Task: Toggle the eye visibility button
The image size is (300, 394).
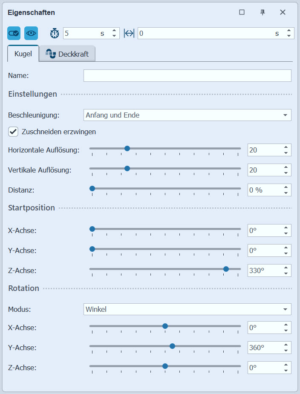Action: (x=31, y=33)
